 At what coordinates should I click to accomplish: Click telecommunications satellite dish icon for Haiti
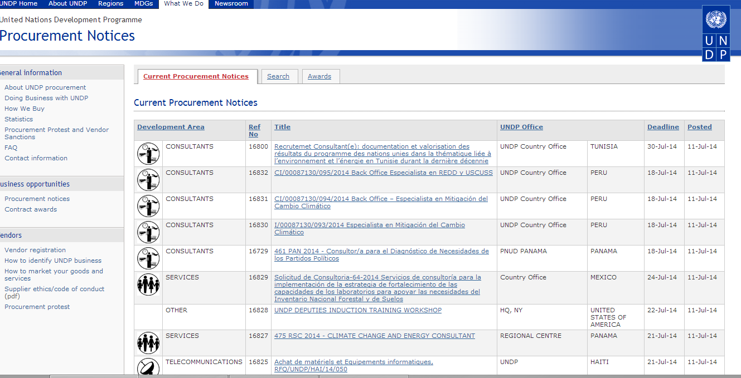click(x=148, y=366)
